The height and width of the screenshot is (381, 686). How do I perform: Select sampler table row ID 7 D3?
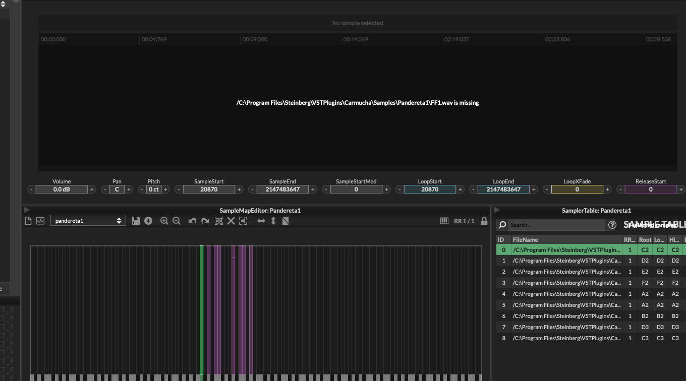591,328
